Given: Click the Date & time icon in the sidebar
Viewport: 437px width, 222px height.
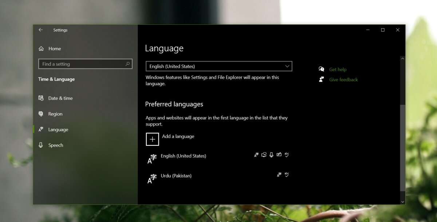Looking at the screenshot, I should point(41,98).
